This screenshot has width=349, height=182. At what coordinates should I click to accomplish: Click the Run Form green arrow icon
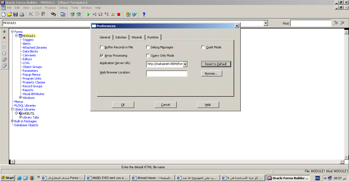[x=88, y=14]
